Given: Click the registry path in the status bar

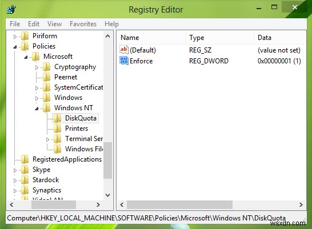Looking at the screenshot, I should point(146,218).
